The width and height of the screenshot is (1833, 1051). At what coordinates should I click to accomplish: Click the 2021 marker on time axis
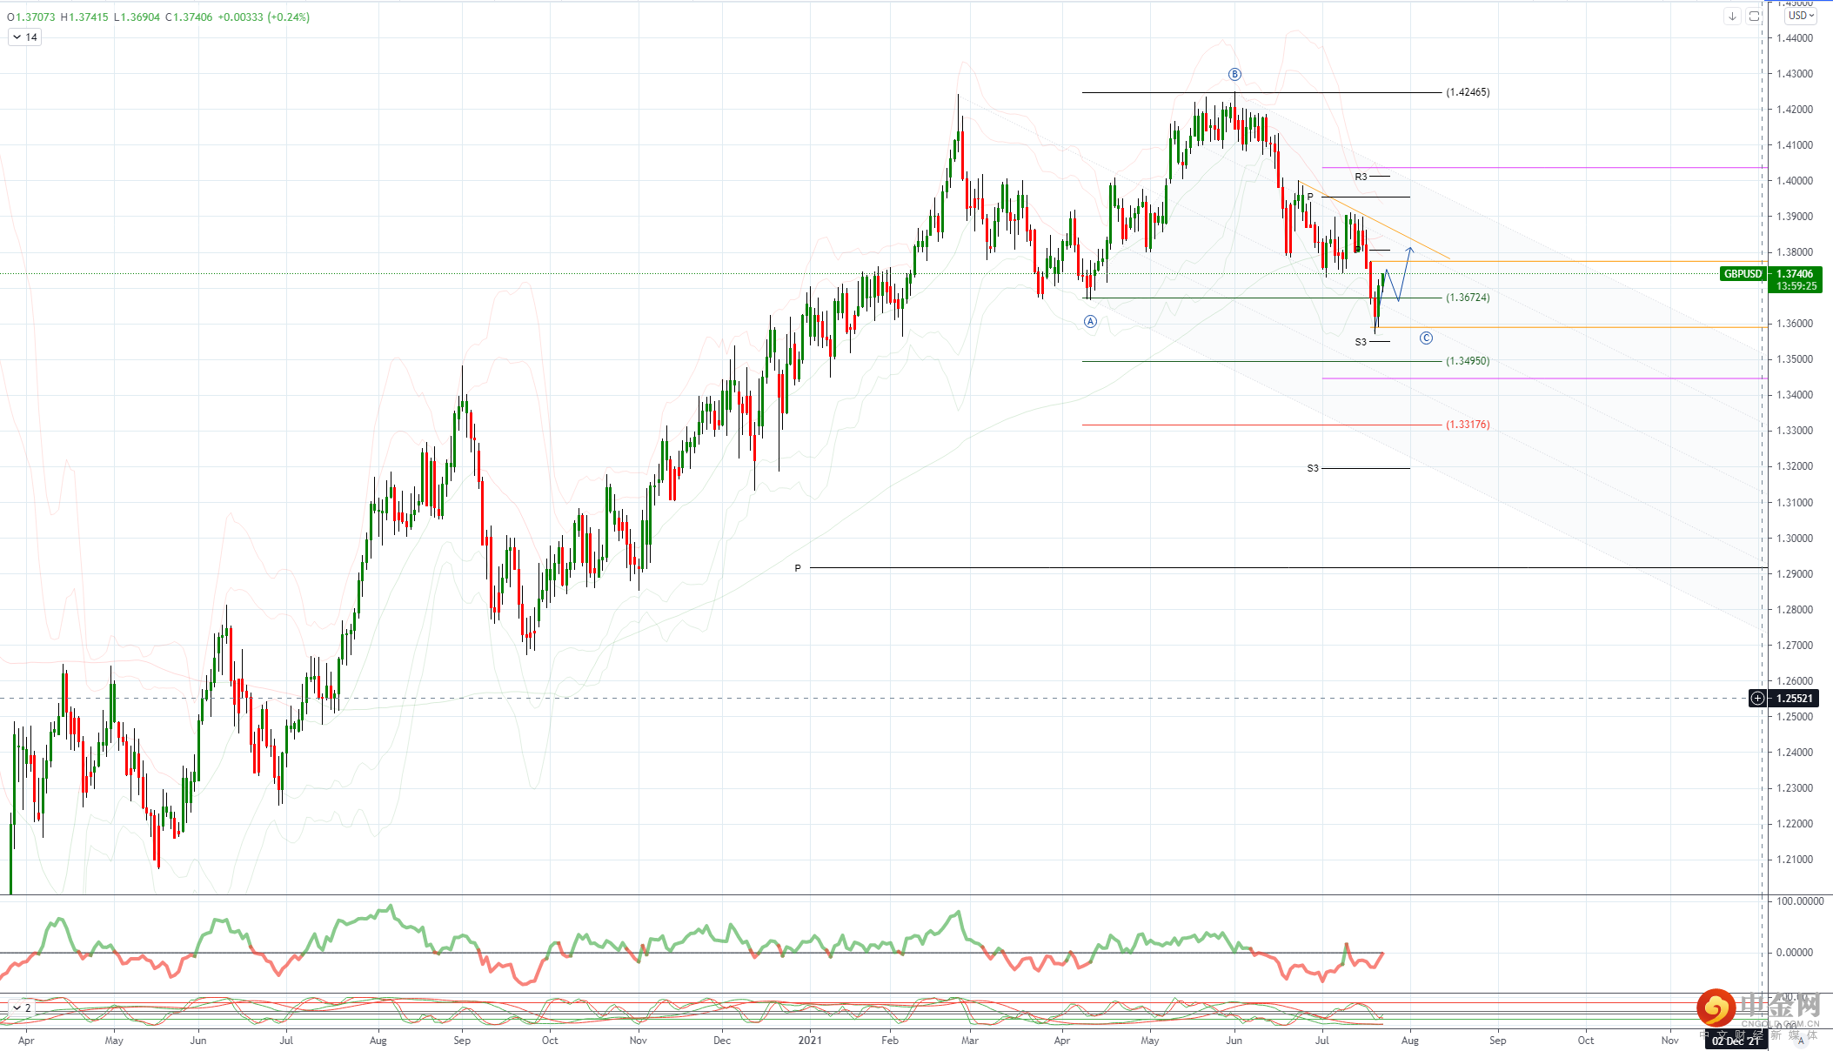[x=809, y=1040]
